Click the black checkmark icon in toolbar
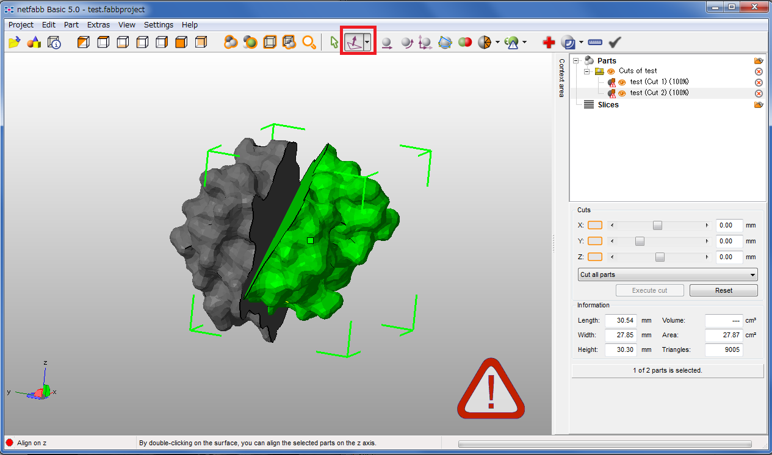 tap(615, 42)
